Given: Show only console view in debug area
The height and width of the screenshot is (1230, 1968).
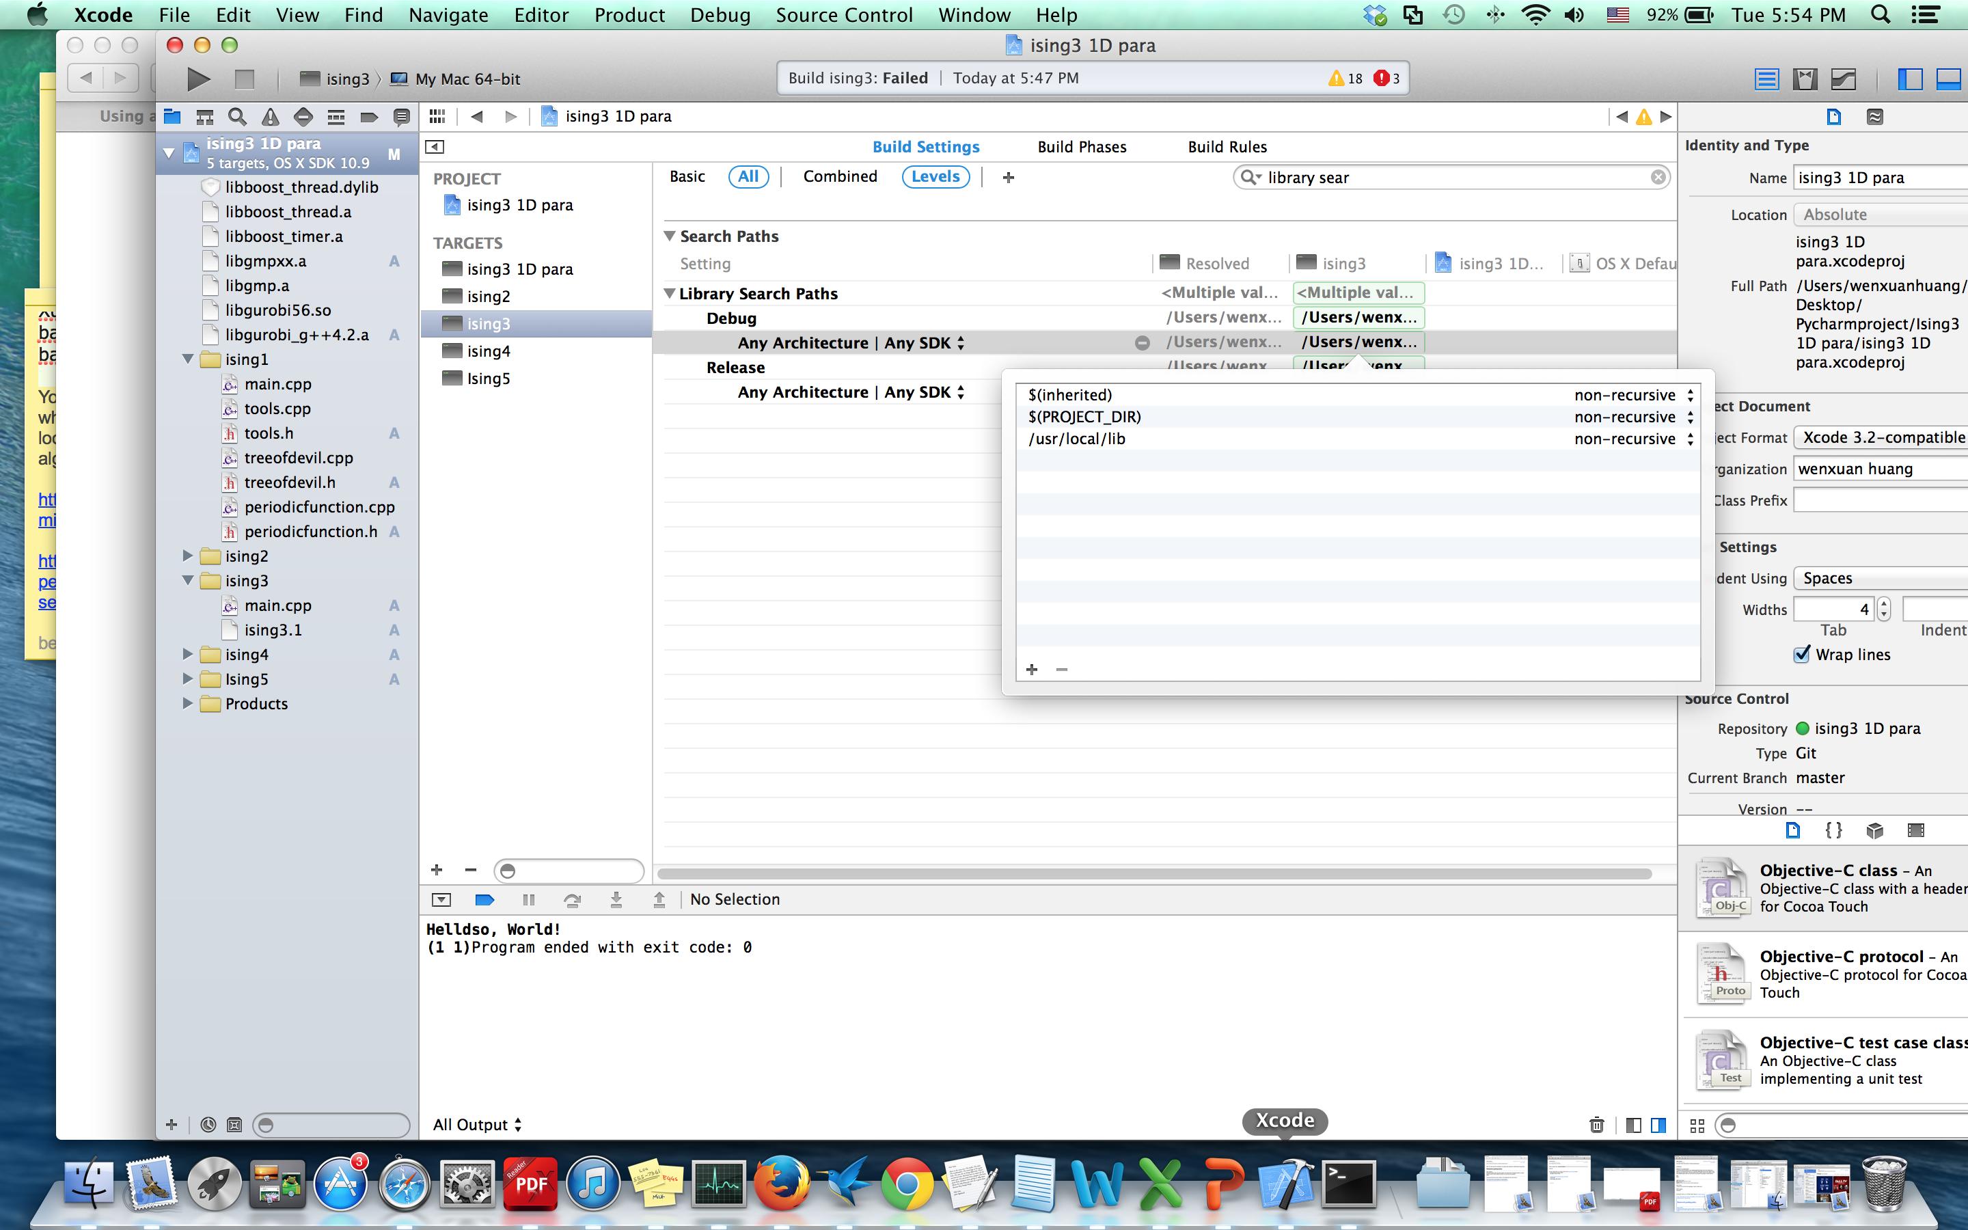Looking at the screenshot, I should tap(1658, 1125).
